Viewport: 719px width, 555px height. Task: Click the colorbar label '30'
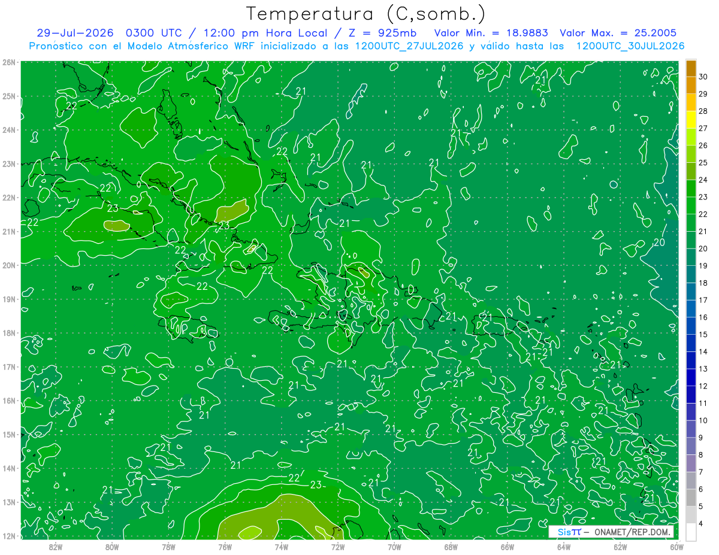pos(703,77)
